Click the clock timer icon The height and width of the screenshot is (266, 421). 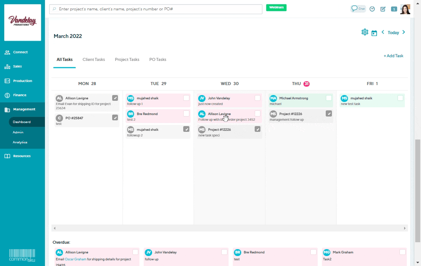pos(372,9)
